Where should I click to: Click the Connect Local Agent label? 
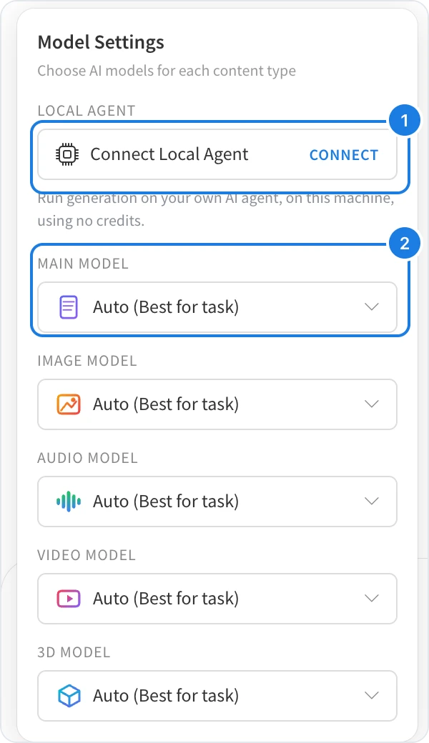169,154
